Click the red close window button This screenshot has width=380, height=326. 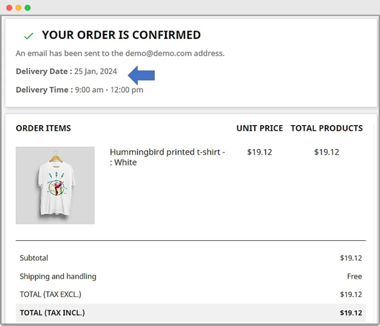click(9, 8)
